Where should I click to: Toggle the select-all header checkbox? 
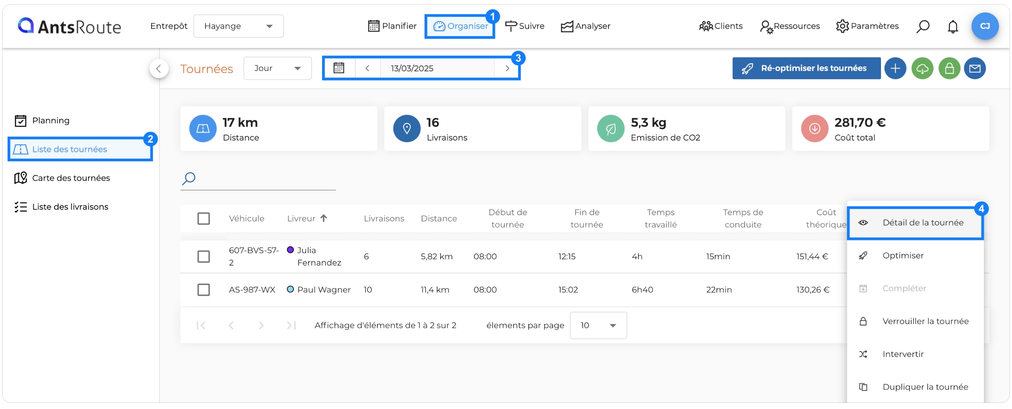tap(204, 218)
